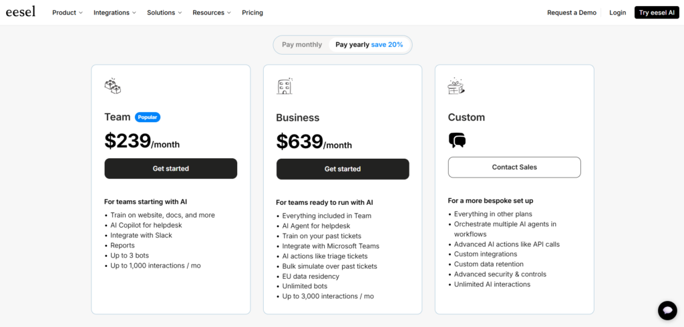
Task: Click 'Up to 3 bots' item
Action: 130,255
